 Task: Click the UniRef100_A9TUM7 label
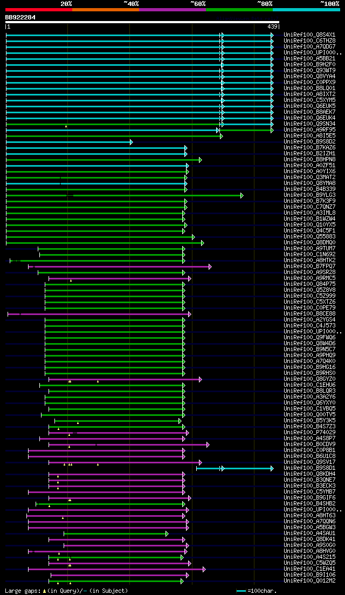(x=309, y=249)
